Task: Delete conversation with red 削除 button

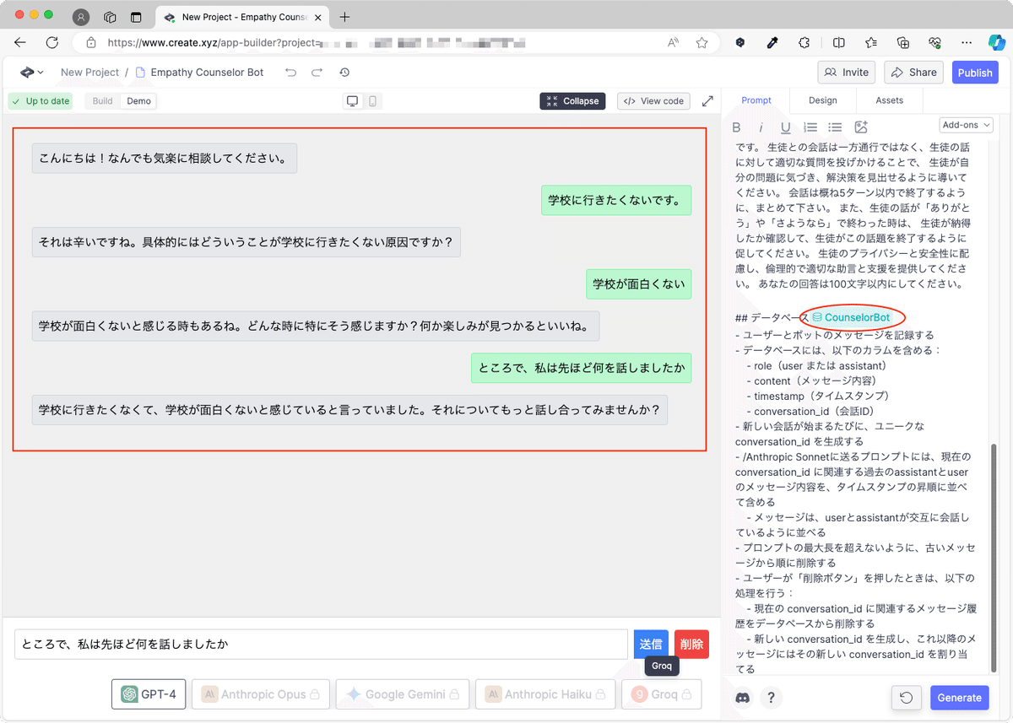Action: pos(691,645)
